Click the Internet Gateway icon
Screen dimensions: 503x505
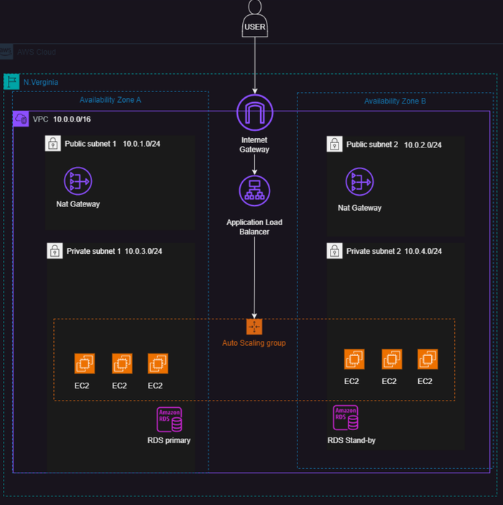[x=254, y=112]
